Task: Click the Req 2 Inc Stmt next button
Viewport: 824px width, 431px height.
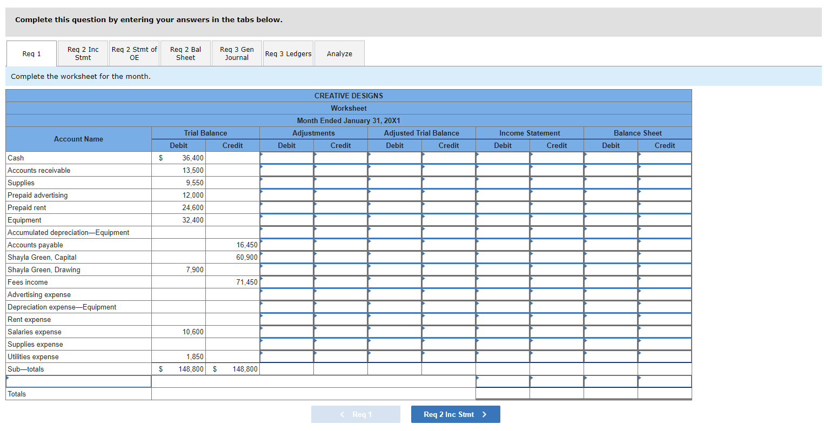Action: 455,414
